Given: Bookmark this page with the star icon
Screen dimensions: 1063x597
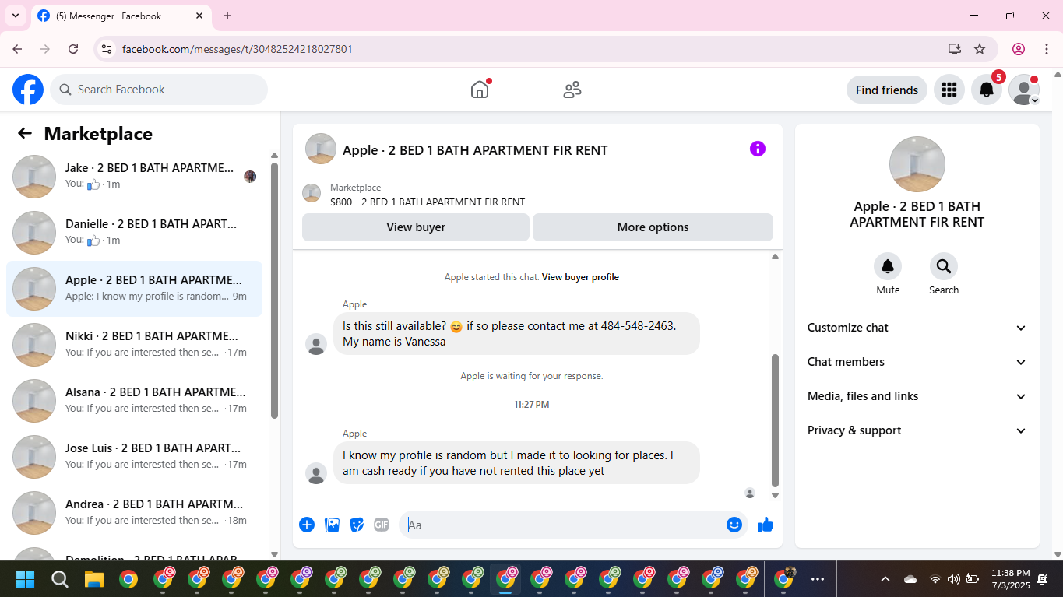Looking at the screenshot, I should coord(980,49).
